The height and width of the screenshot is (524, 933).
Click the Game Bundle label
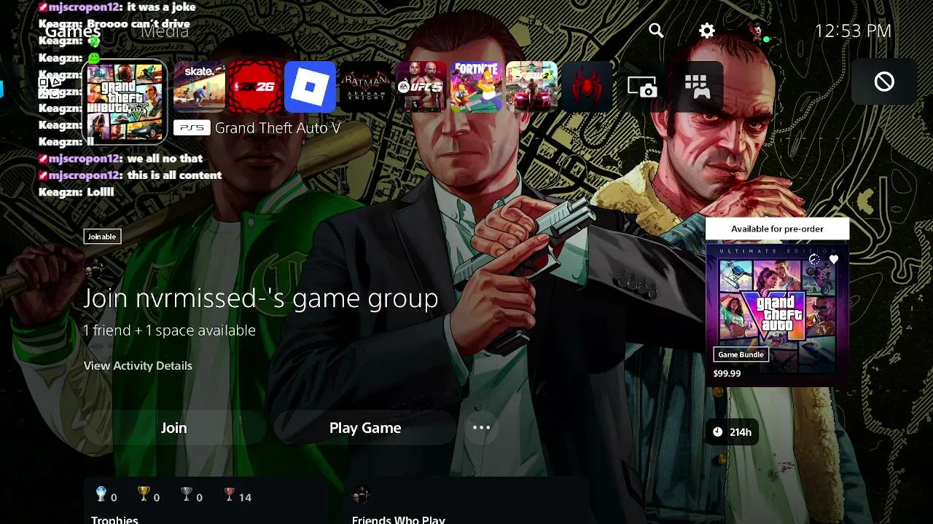(x=741, y=354)
